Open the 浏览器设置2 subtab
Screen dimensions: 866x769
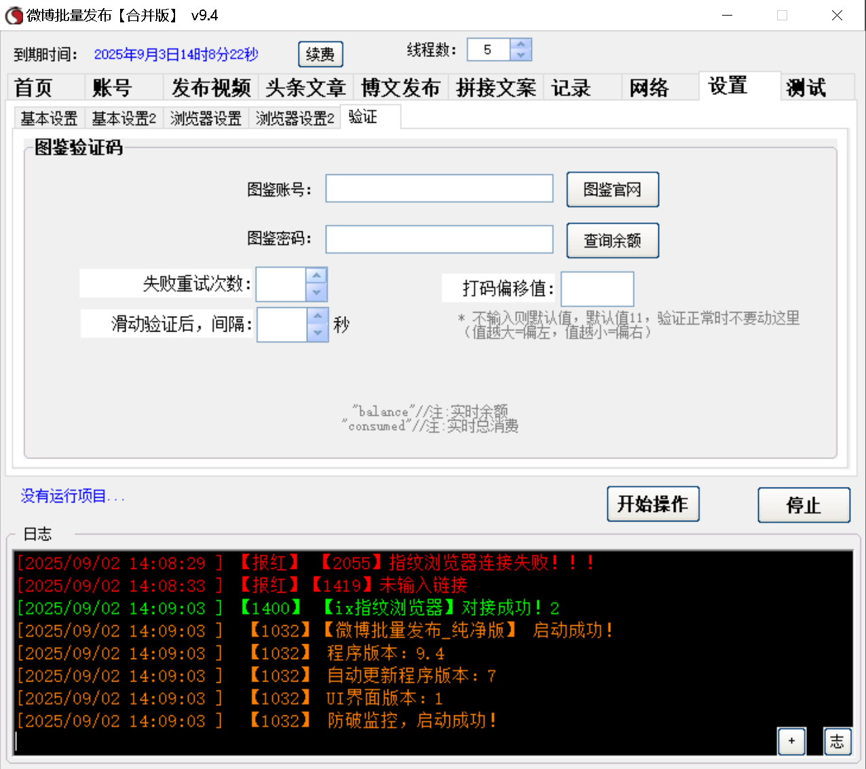[295, 117]
